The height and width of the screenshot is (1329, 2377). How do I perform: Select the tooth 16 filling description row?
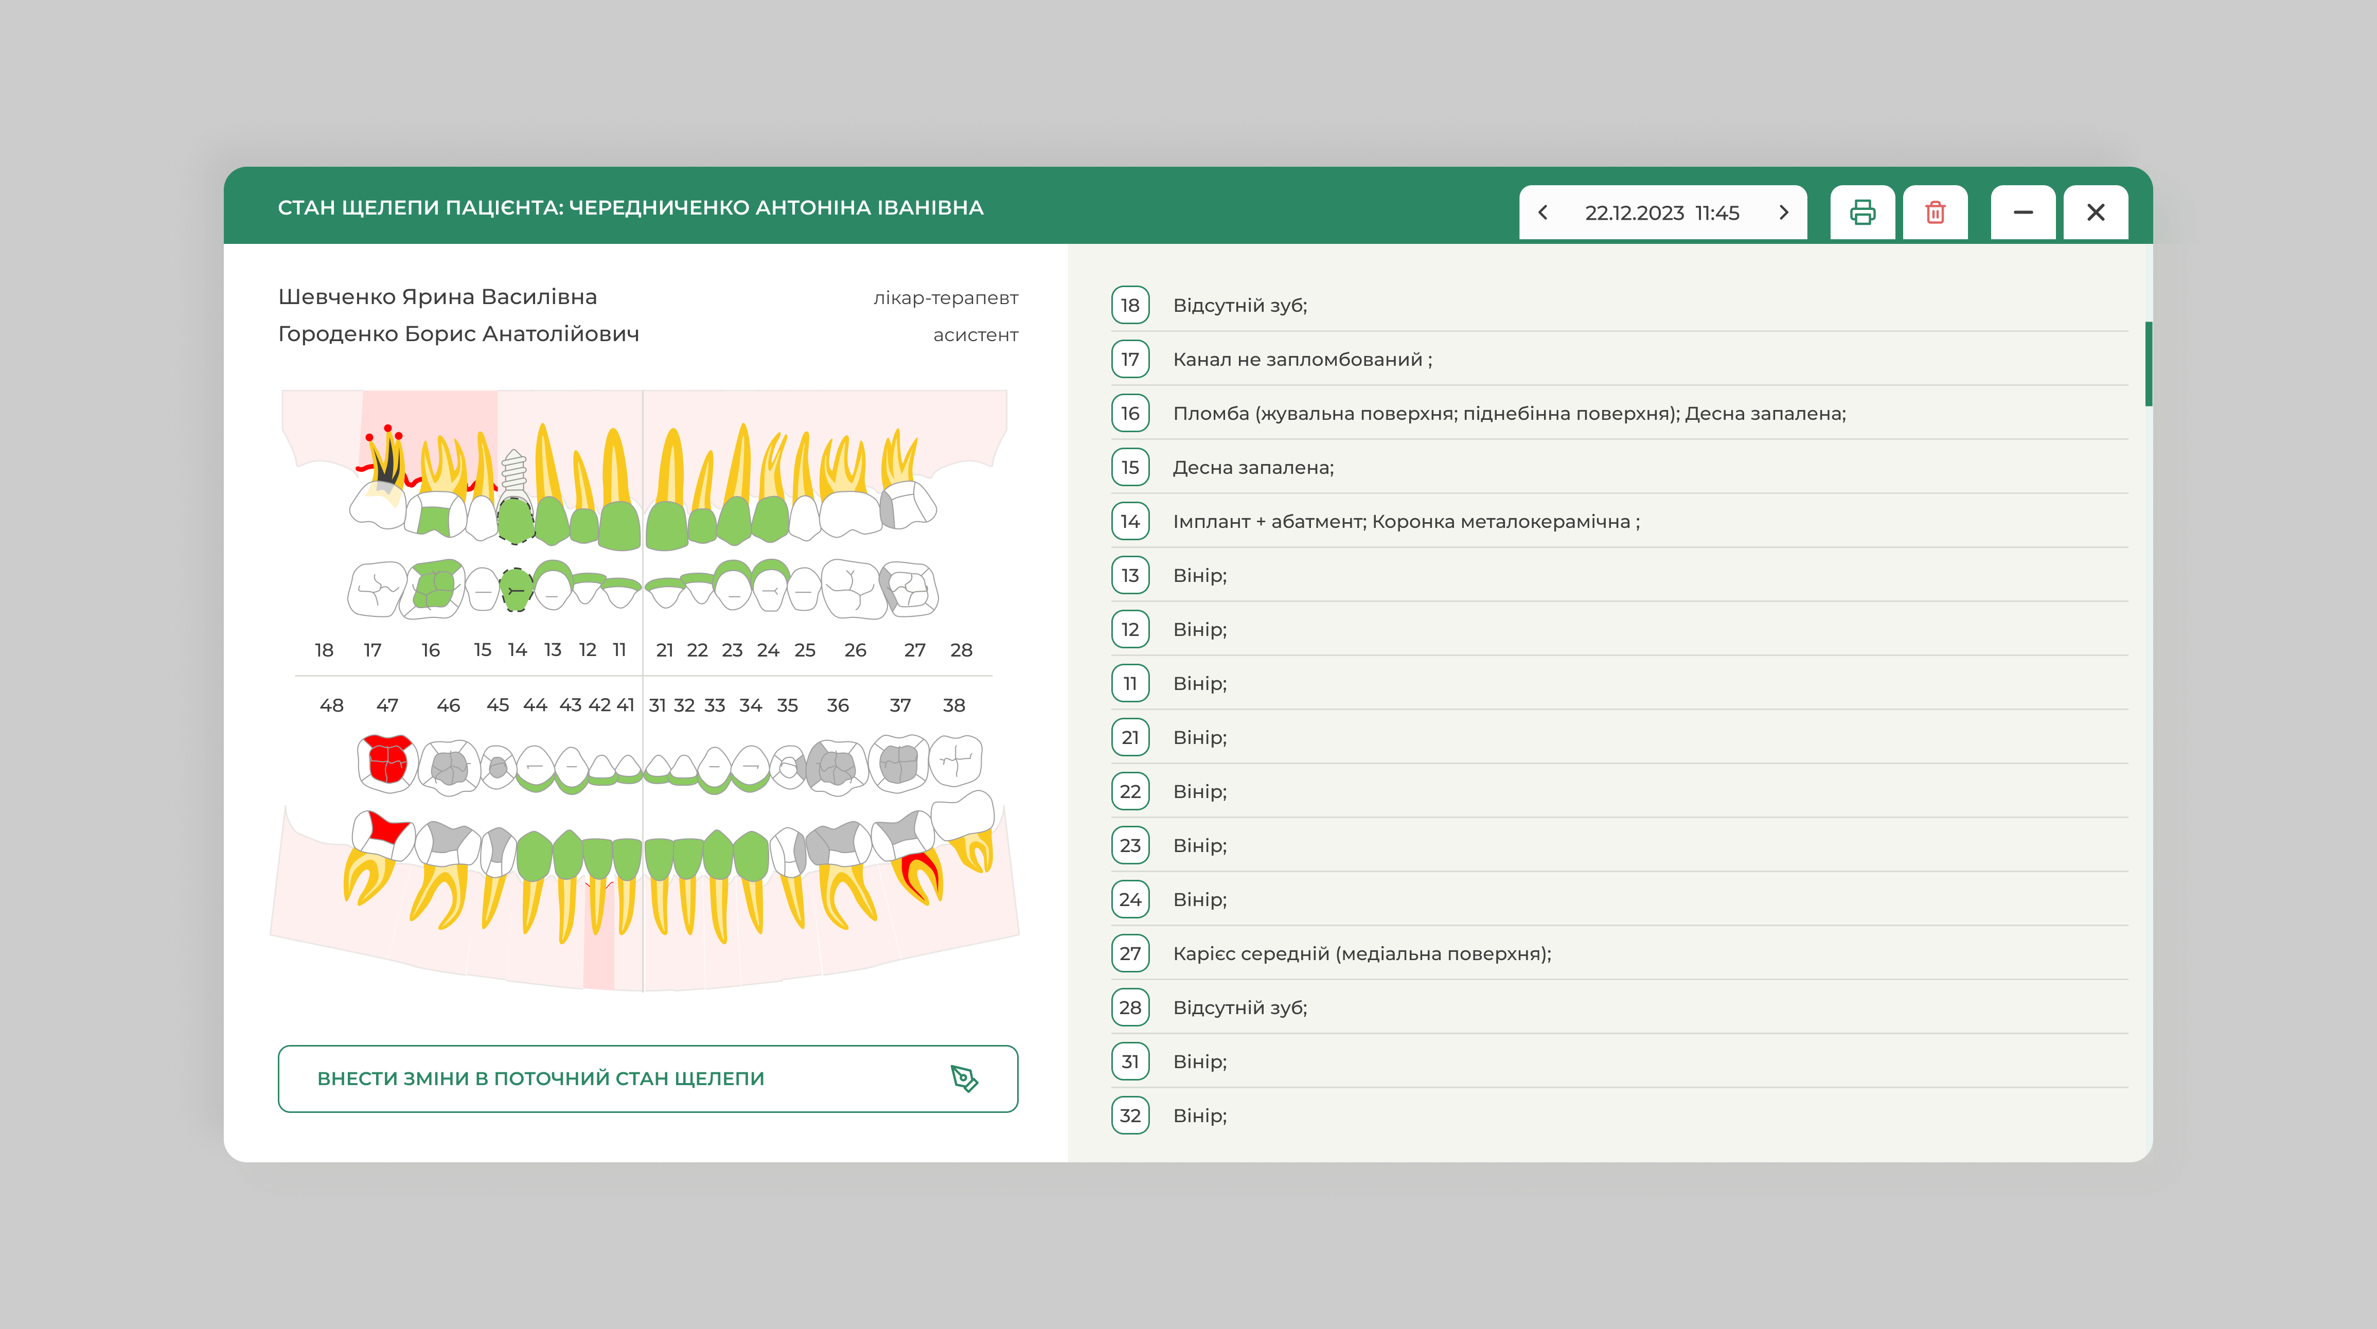[x=1509, y=414]
